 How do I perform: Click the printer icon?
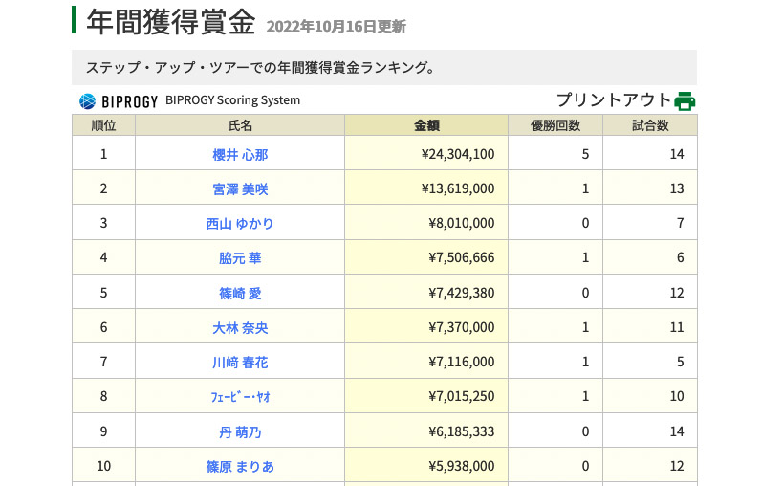[x=685, y=100]
